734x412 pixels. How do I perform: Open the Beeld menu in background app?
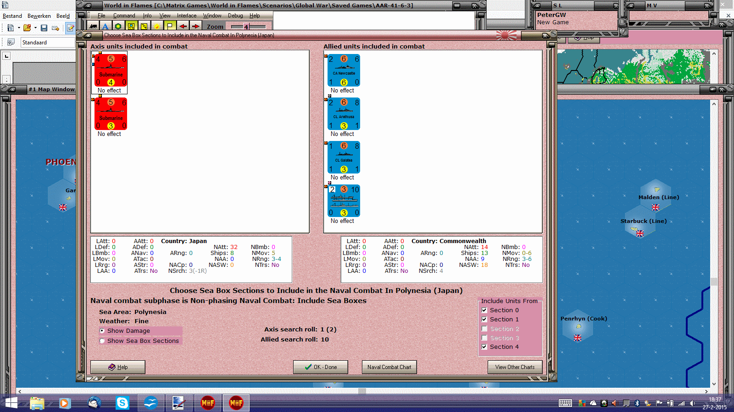tap(63, 16)
